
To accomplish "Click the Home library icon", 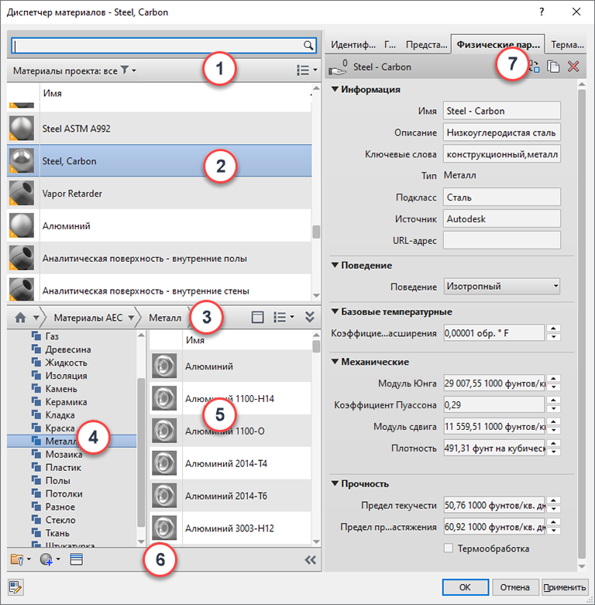I will pos(20,318).
